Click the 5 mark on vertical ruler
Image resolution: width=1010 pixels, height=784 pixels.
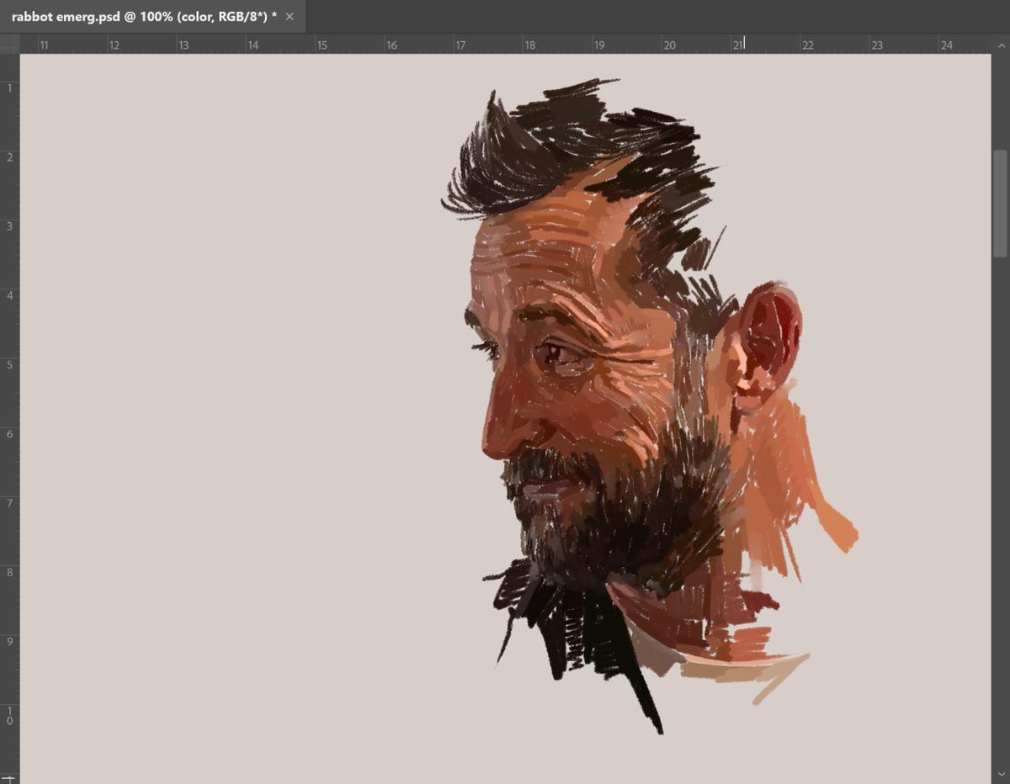pyautogui.click(x=9, y=364)
